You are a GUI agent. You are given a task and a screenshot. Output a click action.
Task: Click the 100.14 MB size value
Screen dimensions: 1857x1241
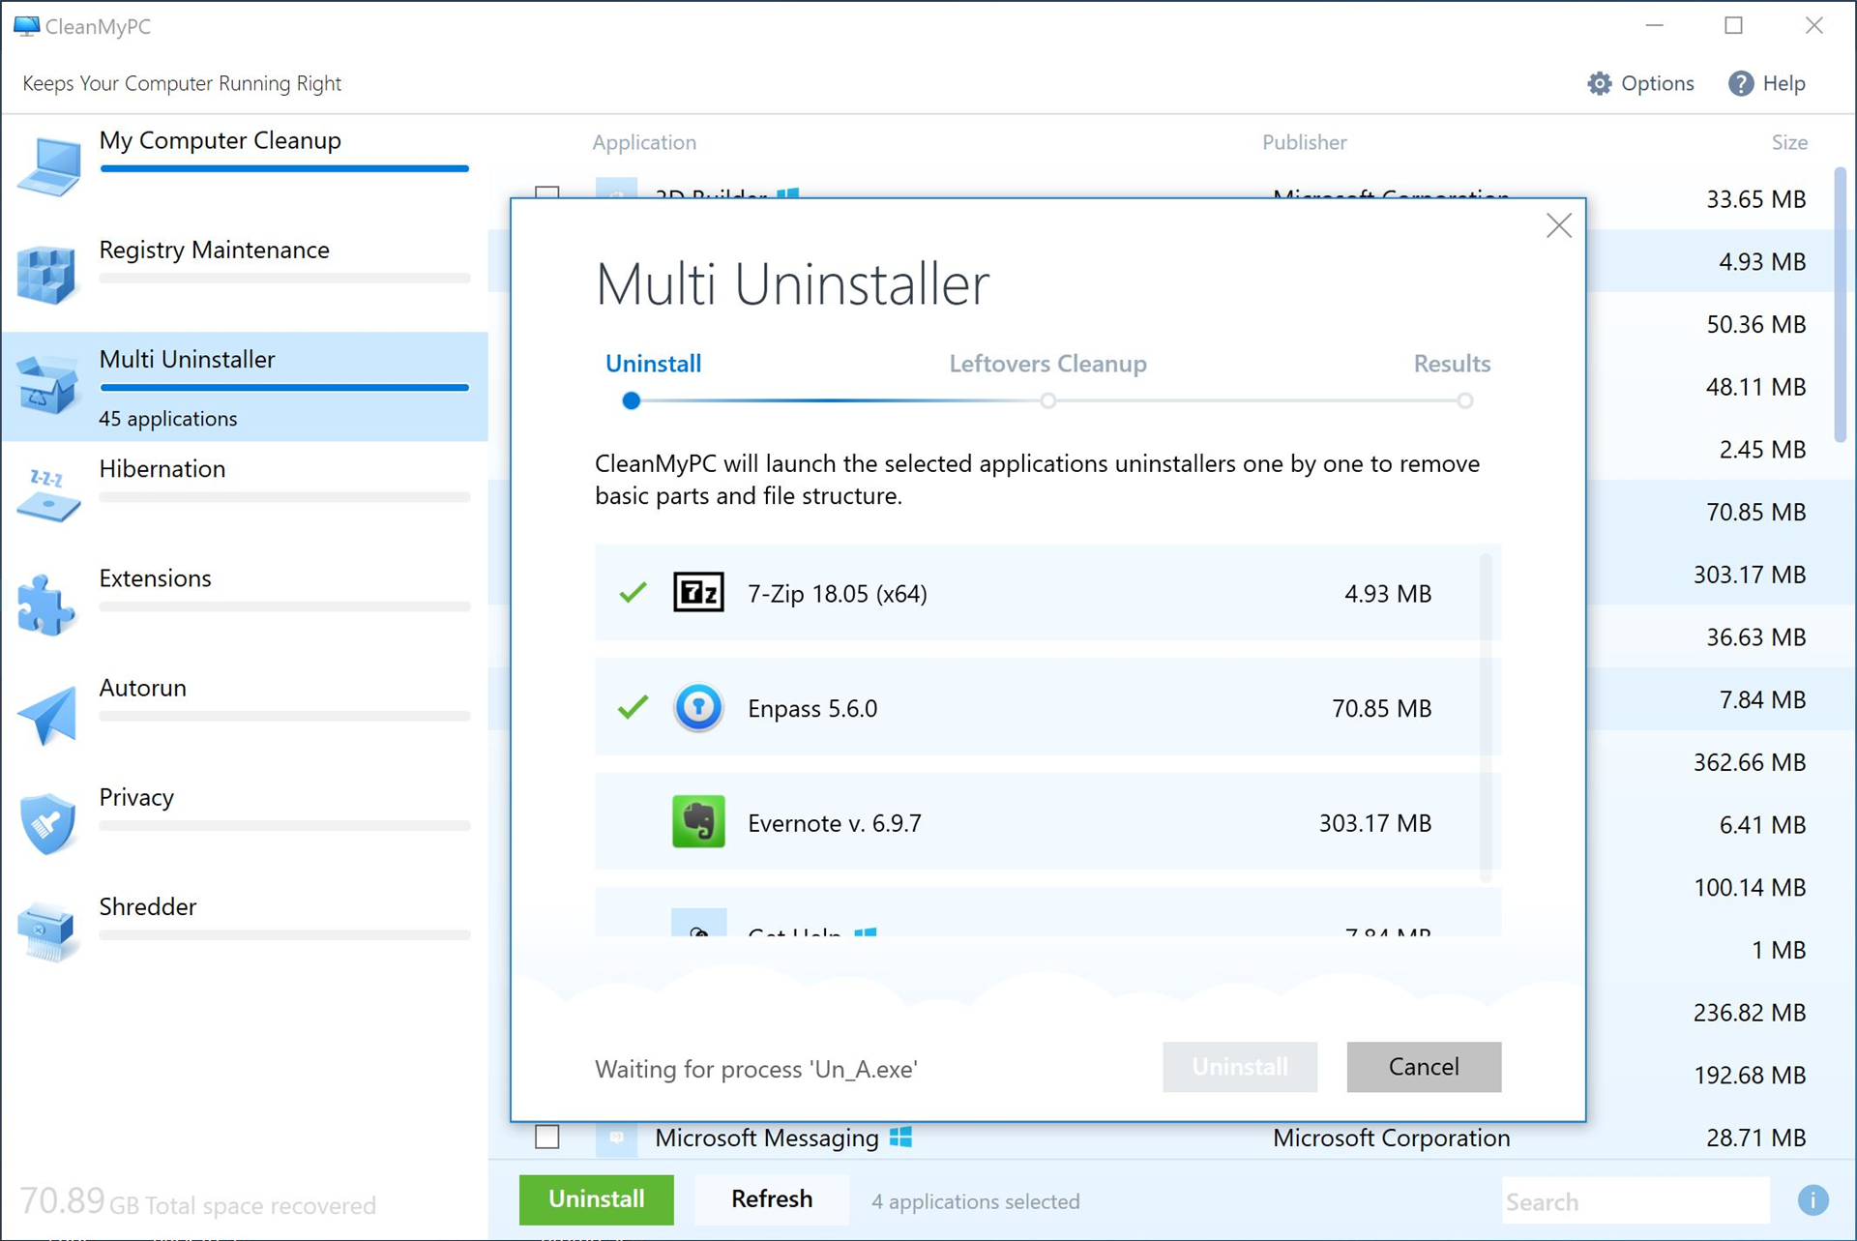click(1749, 887)
